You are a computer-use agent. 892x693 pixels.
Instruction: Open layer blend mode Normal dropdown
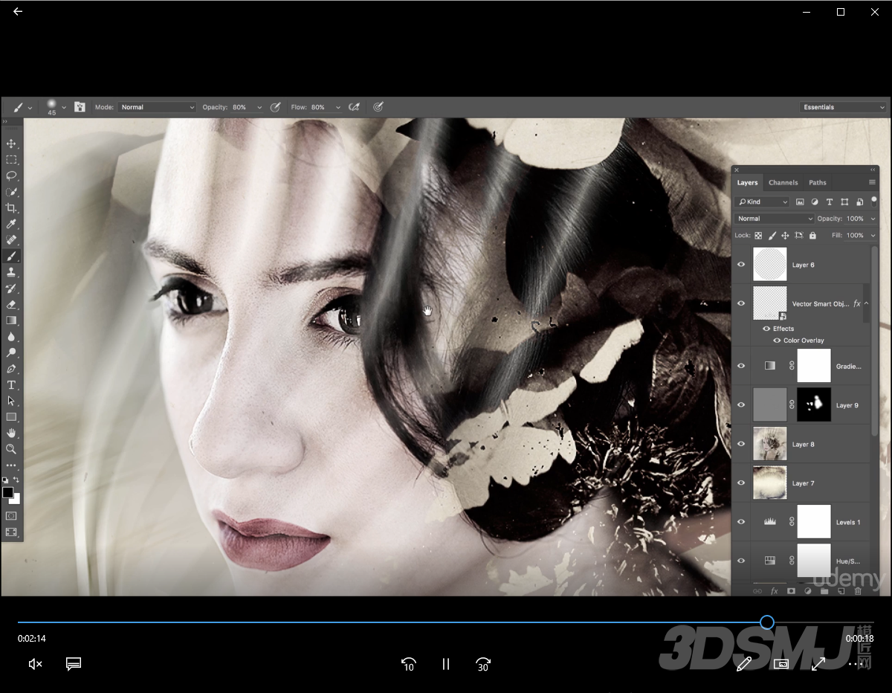(x=775, y=219)
